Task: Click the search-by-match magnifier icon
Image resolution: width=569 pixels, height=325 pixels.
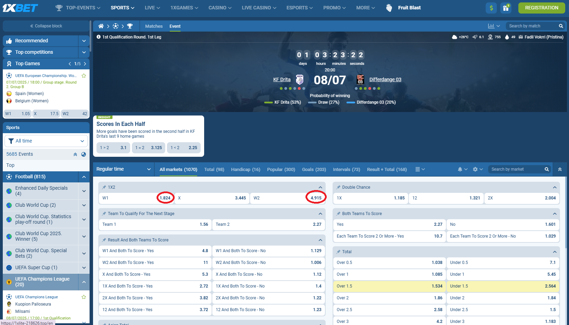Action: pos(561,26)
